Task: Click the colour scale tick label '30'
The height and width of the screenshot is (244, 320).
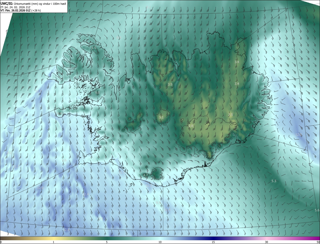Action: click(266, 242)
